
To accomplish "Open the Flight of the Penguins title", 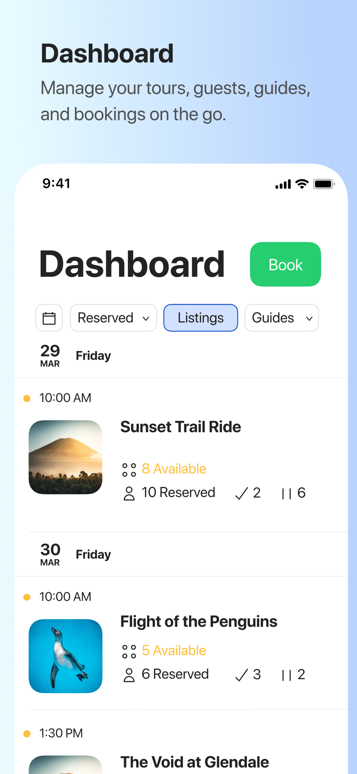I will tap(199, 622).
